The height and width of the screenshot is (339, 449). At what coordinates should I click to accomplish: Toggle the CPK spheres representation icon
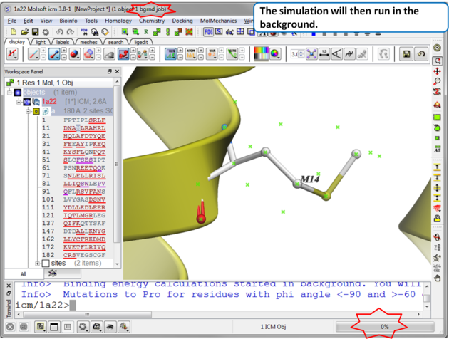tap(75, 54)
